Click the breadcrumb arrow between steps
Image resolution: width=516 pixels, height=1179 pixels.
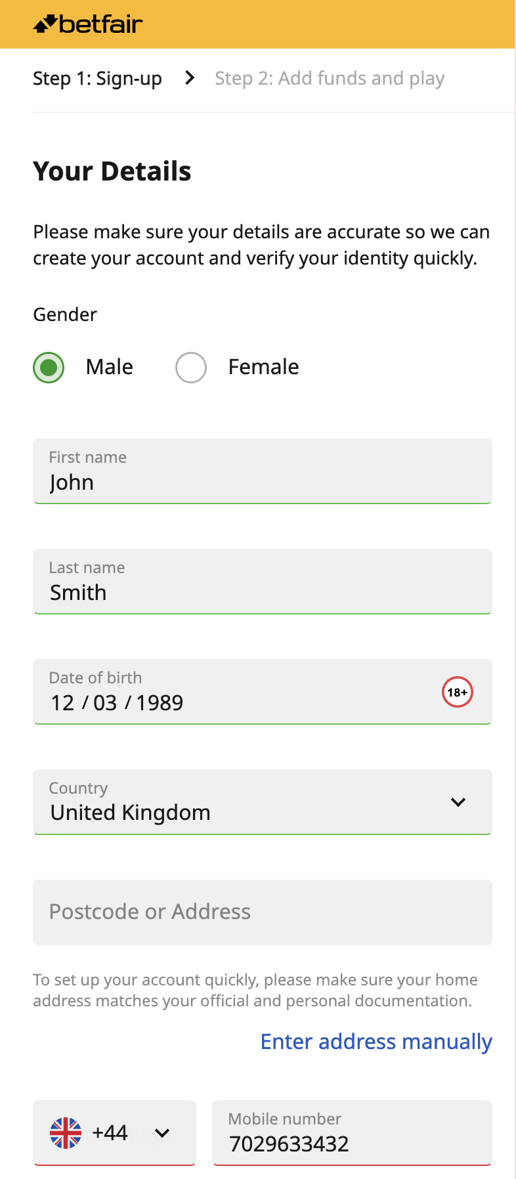click(x=190, y=78)
